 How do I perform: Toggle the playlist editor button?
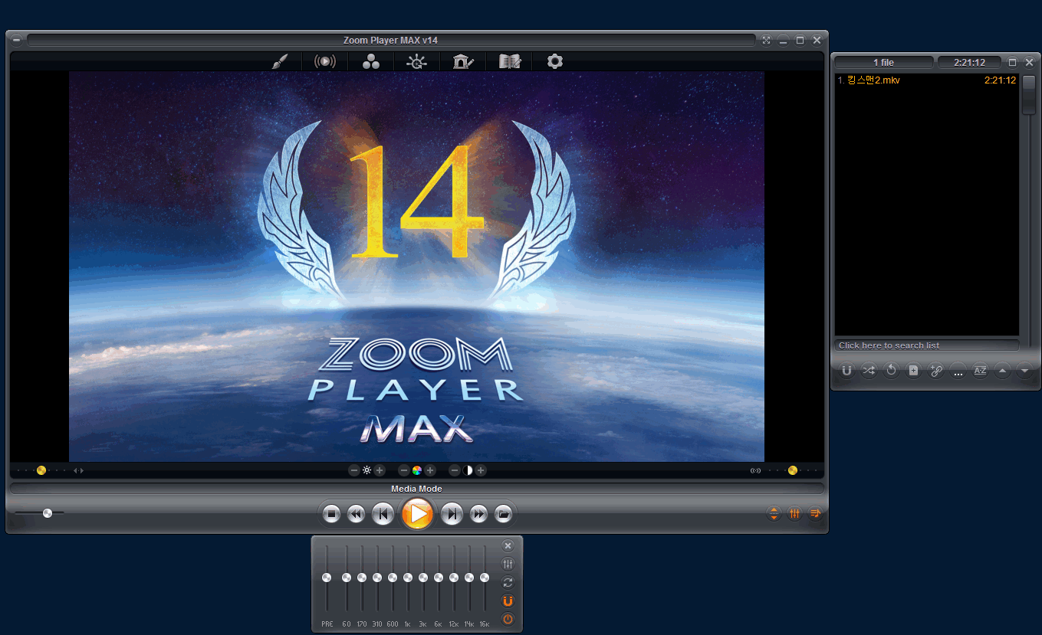click(815, 514)
